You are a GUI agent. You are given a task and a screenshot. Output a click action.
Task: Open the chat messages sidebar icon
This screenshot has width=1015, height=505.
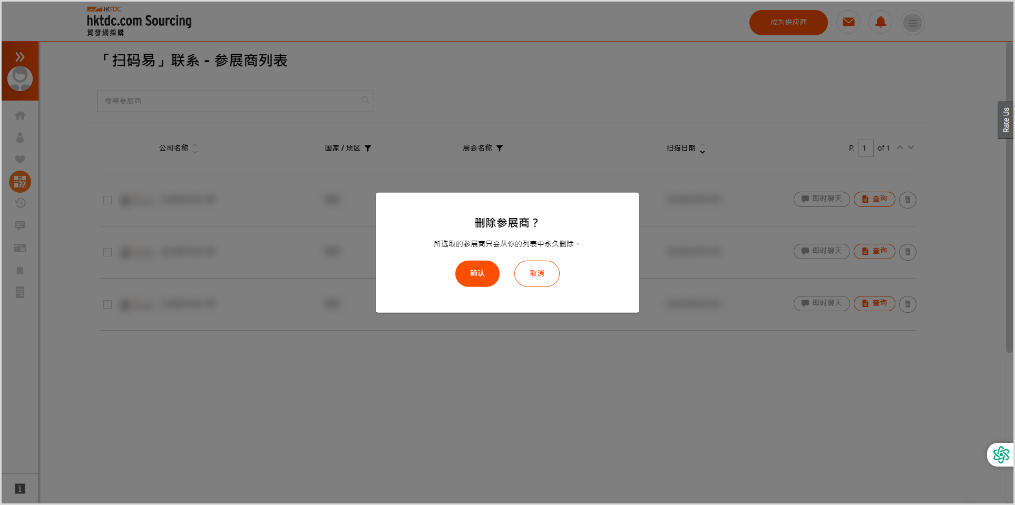pyautogui.click(x=20, y=225)
